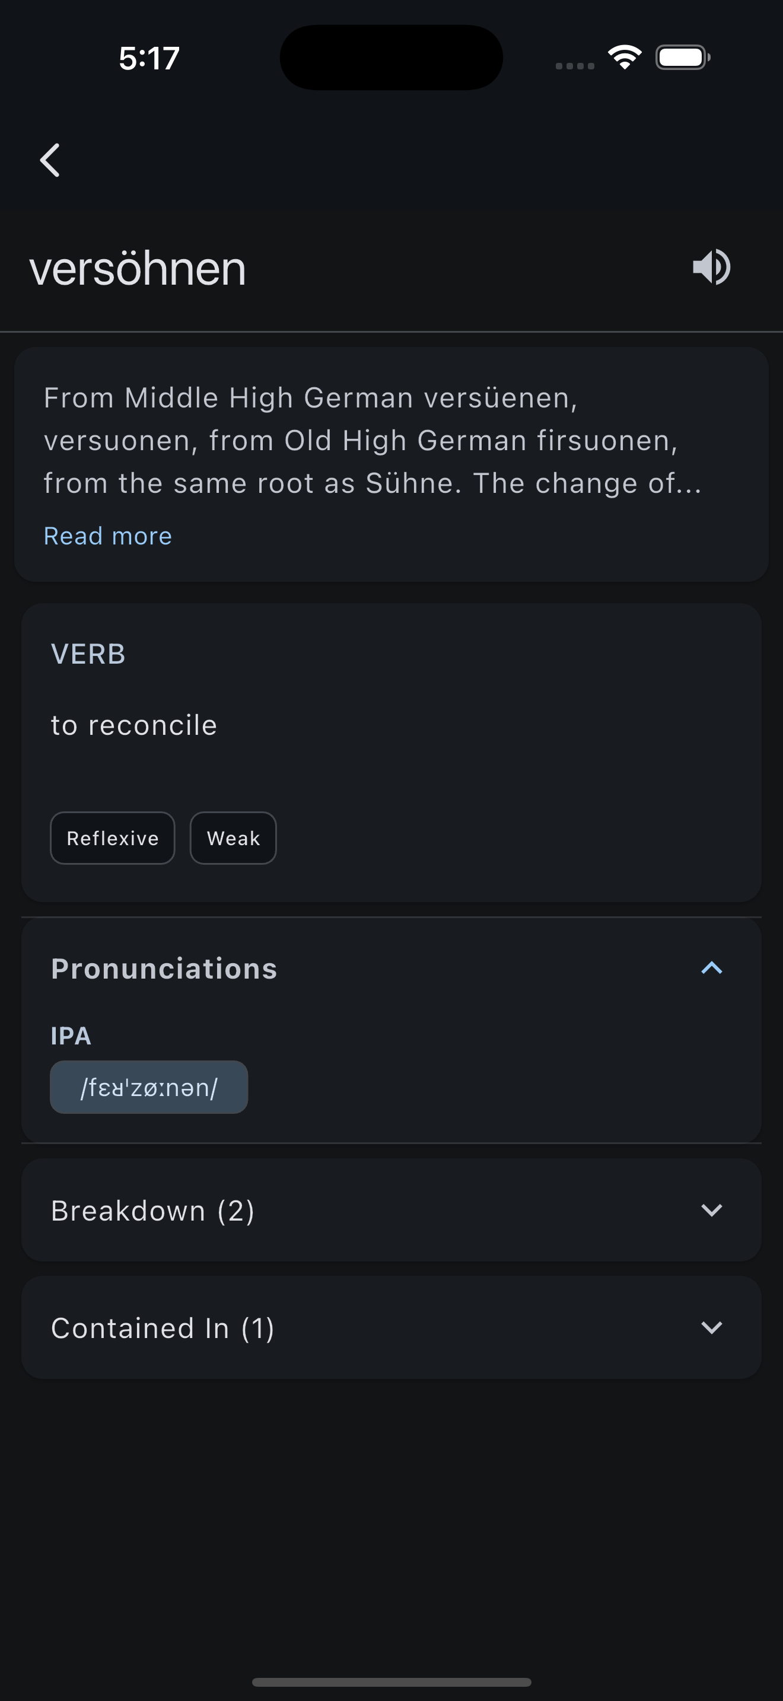Tap the battery status icon

(x=683, y=58)
